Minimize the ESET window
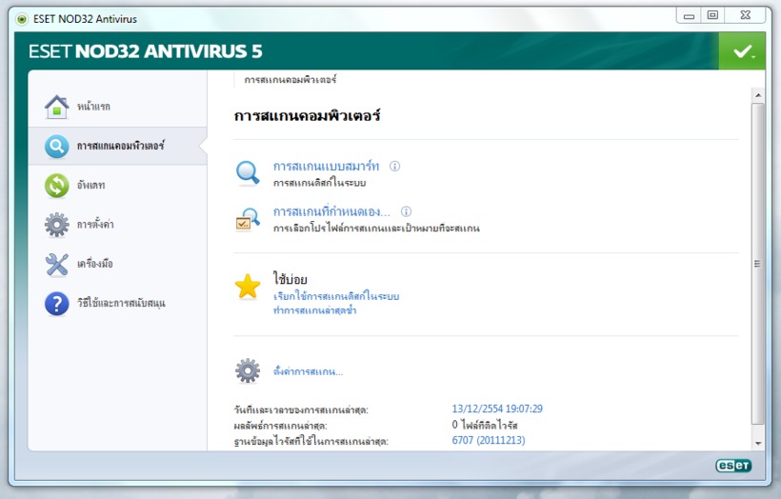The image size is (781, 499). point(689,16)
